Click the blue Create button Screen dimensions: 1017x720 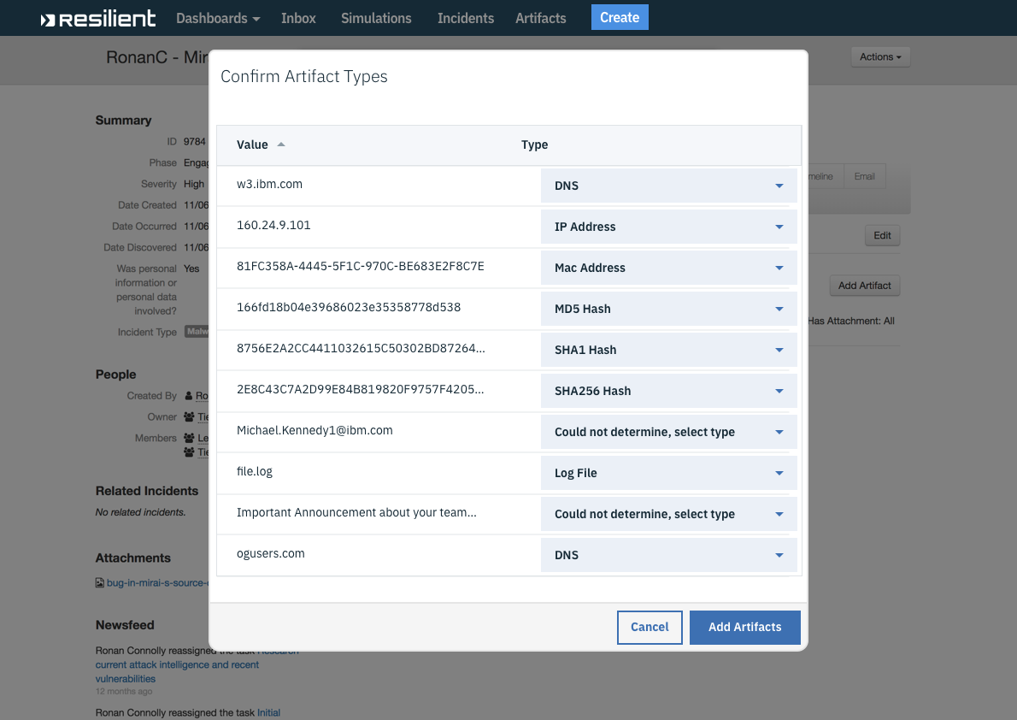coord(620,17)
